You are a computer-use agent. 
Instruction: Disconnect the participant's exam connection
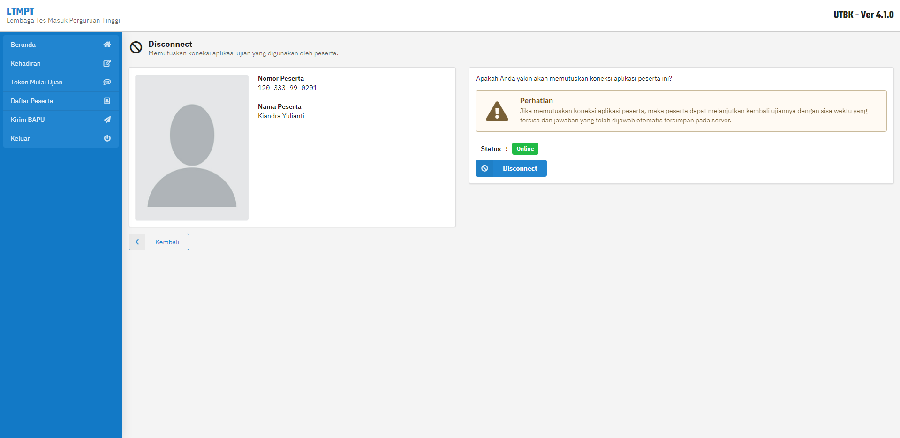pos(511,168)
